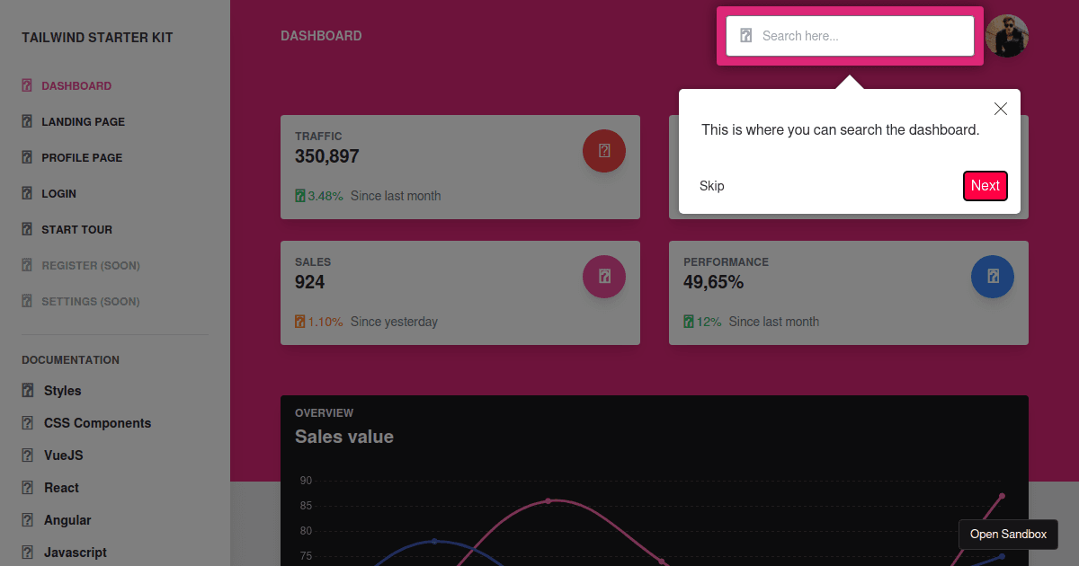Click the icon beside Styles documentation link
Screen dimensions: 1079x566
(27, 391)
